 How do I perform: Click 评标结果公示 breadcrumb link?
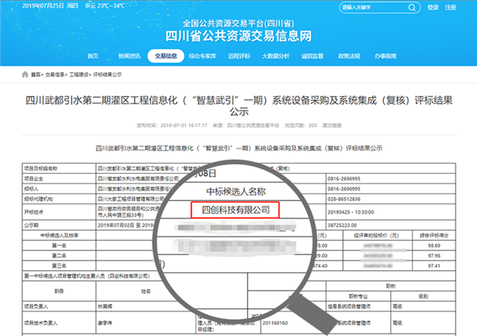tap(107, 75)
